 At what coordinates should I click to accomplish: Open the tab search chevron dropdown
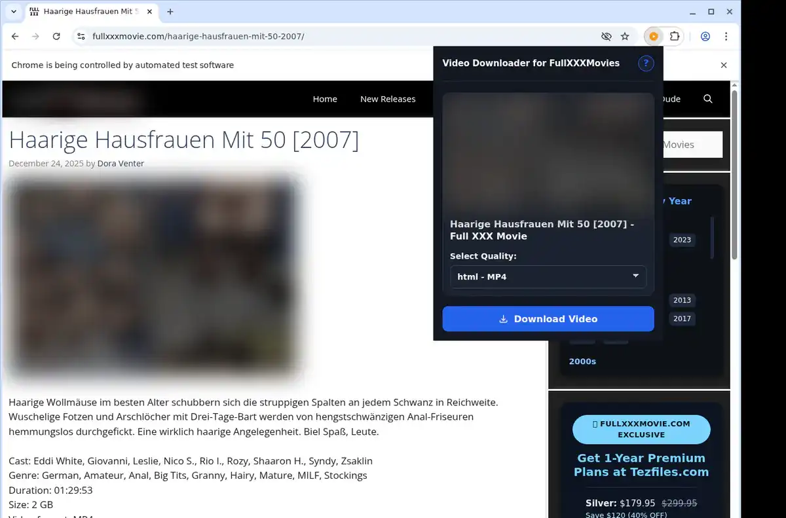click(14, 12)
